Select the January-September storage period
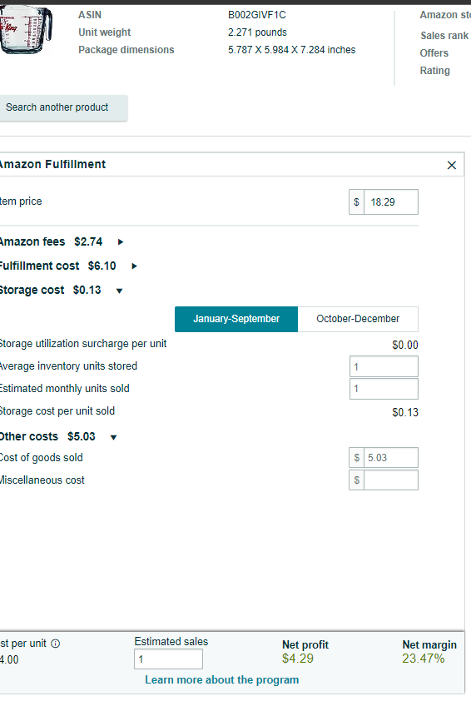Viewport: 471px width, 711px height. click(236, 319)
